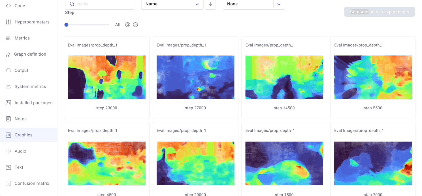Click the Audio waveform icon
422x196 pixels.
[x=8, y=151]
